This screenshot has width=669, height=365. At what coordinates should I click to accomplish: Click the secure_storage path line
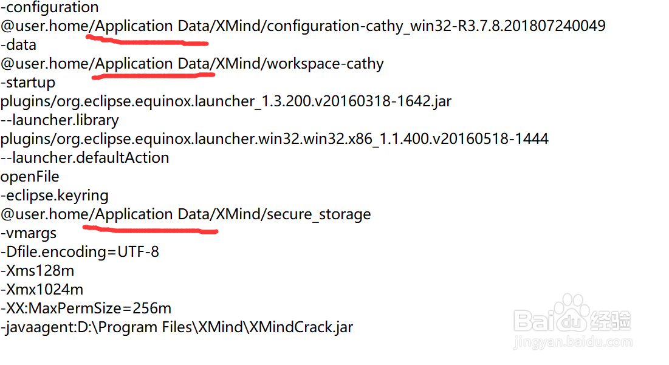coord(185,214)
